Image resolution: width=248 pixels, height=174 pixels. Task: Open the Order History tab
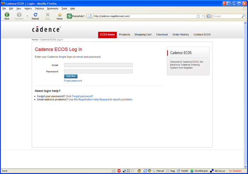pos(181,34)
